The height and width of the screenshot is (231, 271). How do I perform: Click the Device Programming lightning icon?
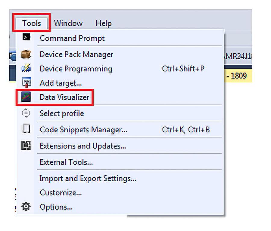[x=26, y=69]
